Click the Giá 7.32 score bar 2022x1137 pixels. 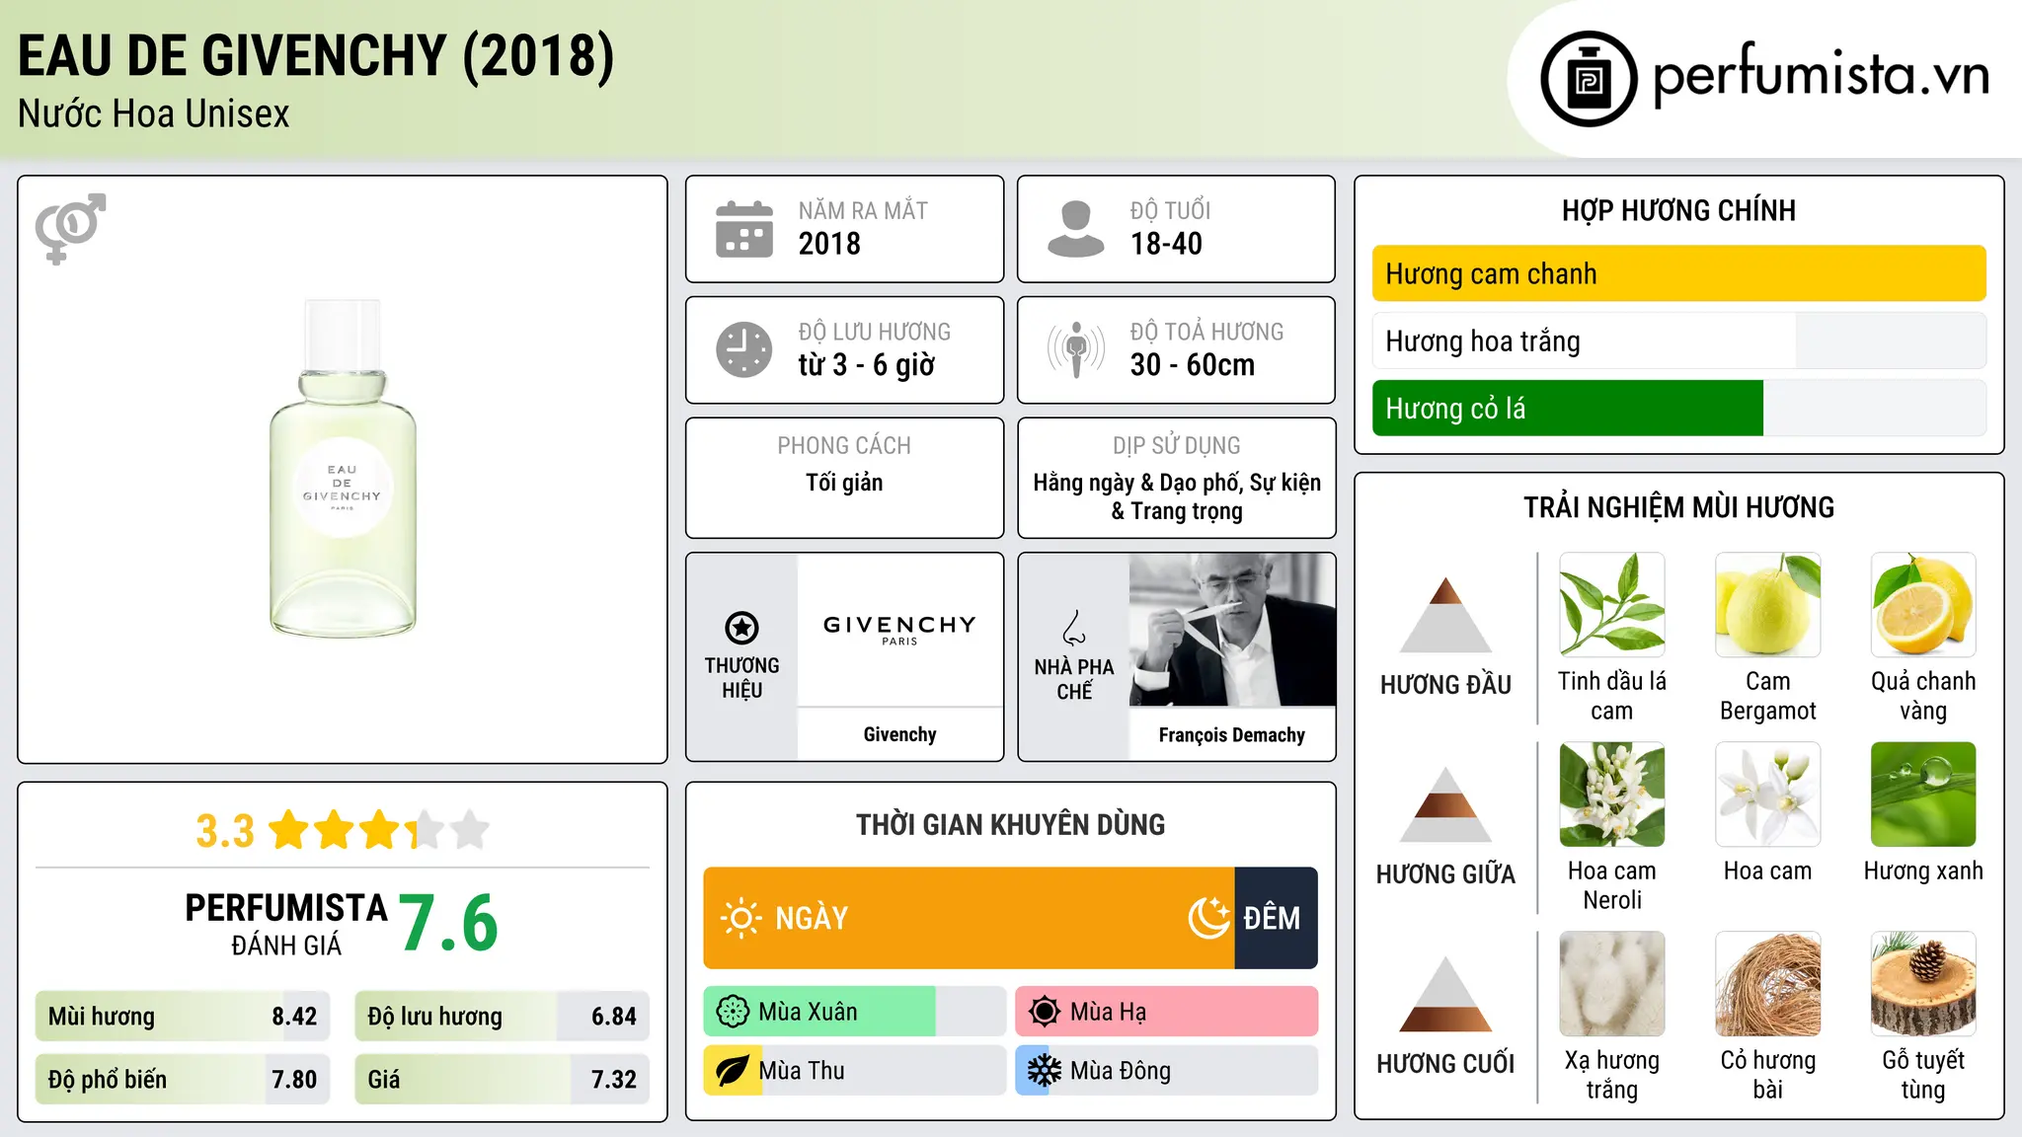coord(503,1080)
